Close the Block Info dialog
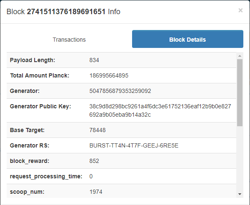The height and width of the screenshot is (205, 250). (x=240, y=10)
